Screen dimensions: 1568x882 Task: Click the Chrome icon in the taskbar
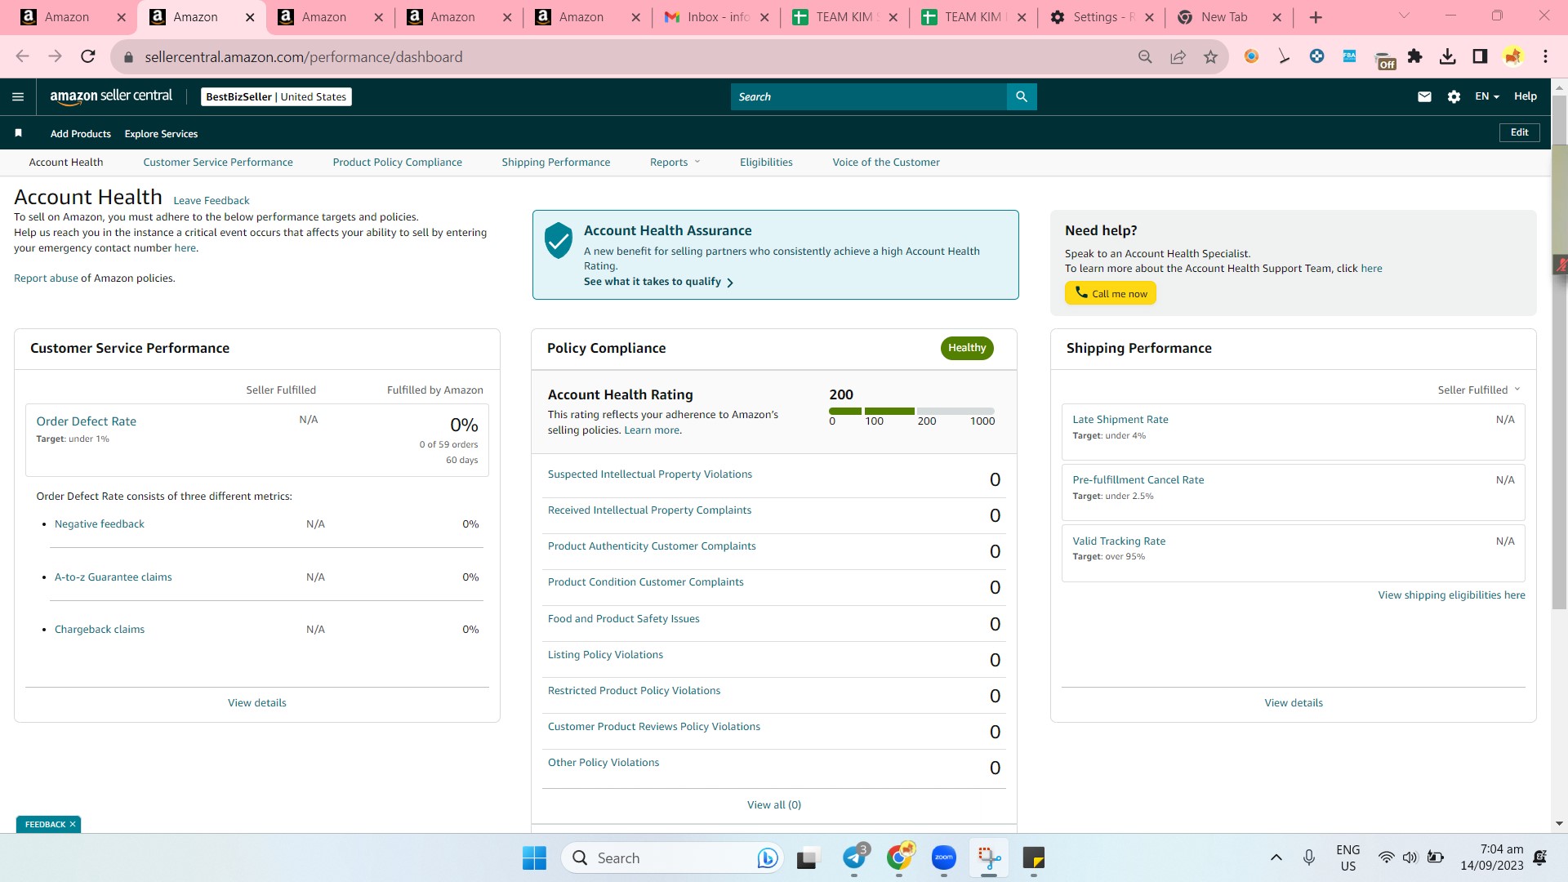(899, 857)
